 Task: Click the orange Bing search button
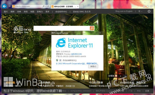(x=92, y=28)
